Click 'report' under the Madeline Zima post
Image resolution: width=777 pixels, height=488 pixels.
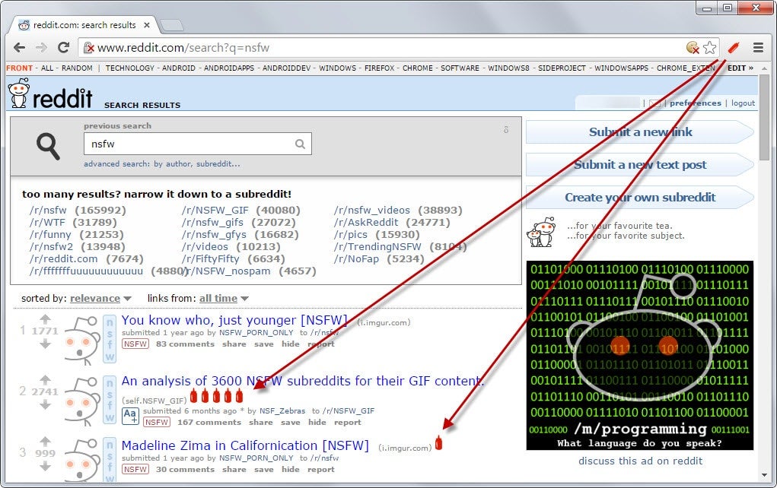pos(320,469)
